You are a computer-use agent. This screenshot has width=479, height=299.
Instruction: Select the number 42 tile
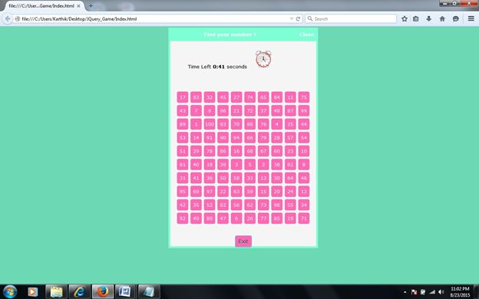tap(183, 205)
